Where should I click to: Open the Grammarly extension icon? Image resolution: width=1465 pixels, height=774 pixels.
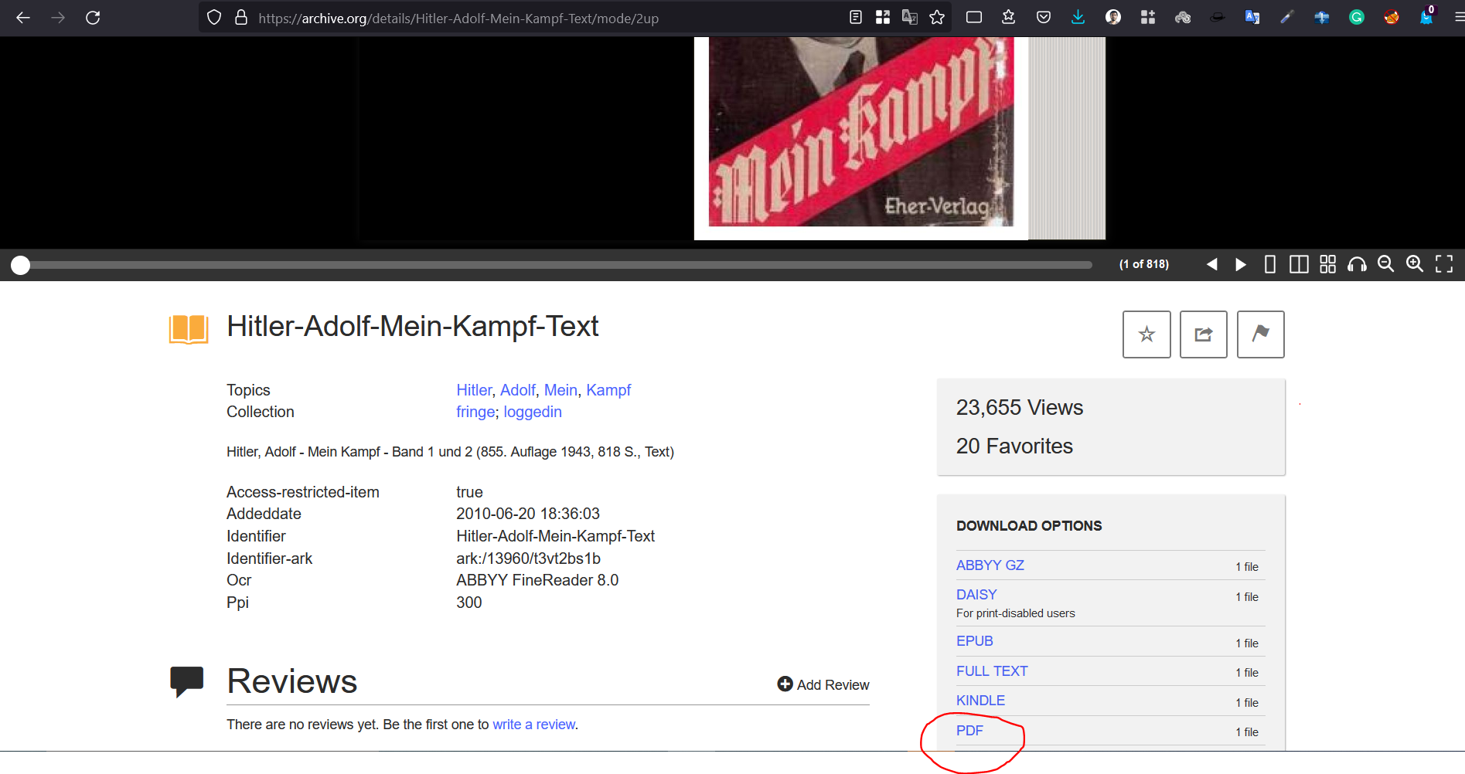click(x=1357, y=18)
